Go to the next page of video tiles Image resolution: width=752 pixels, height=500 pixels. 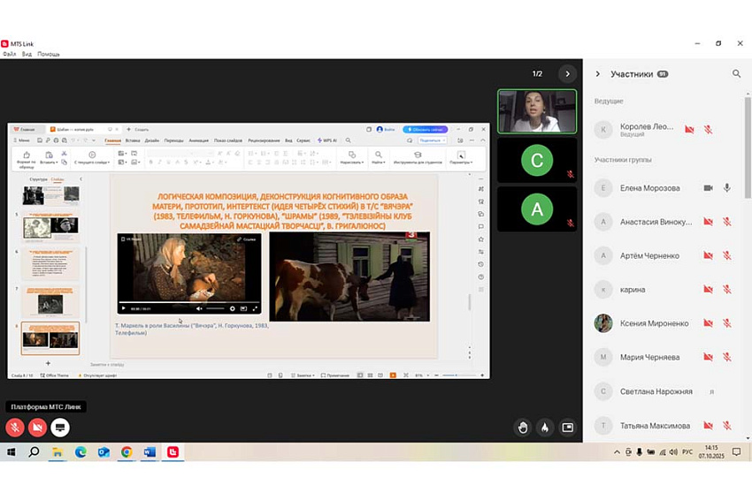pyautogui.click(x=567, y=74)
